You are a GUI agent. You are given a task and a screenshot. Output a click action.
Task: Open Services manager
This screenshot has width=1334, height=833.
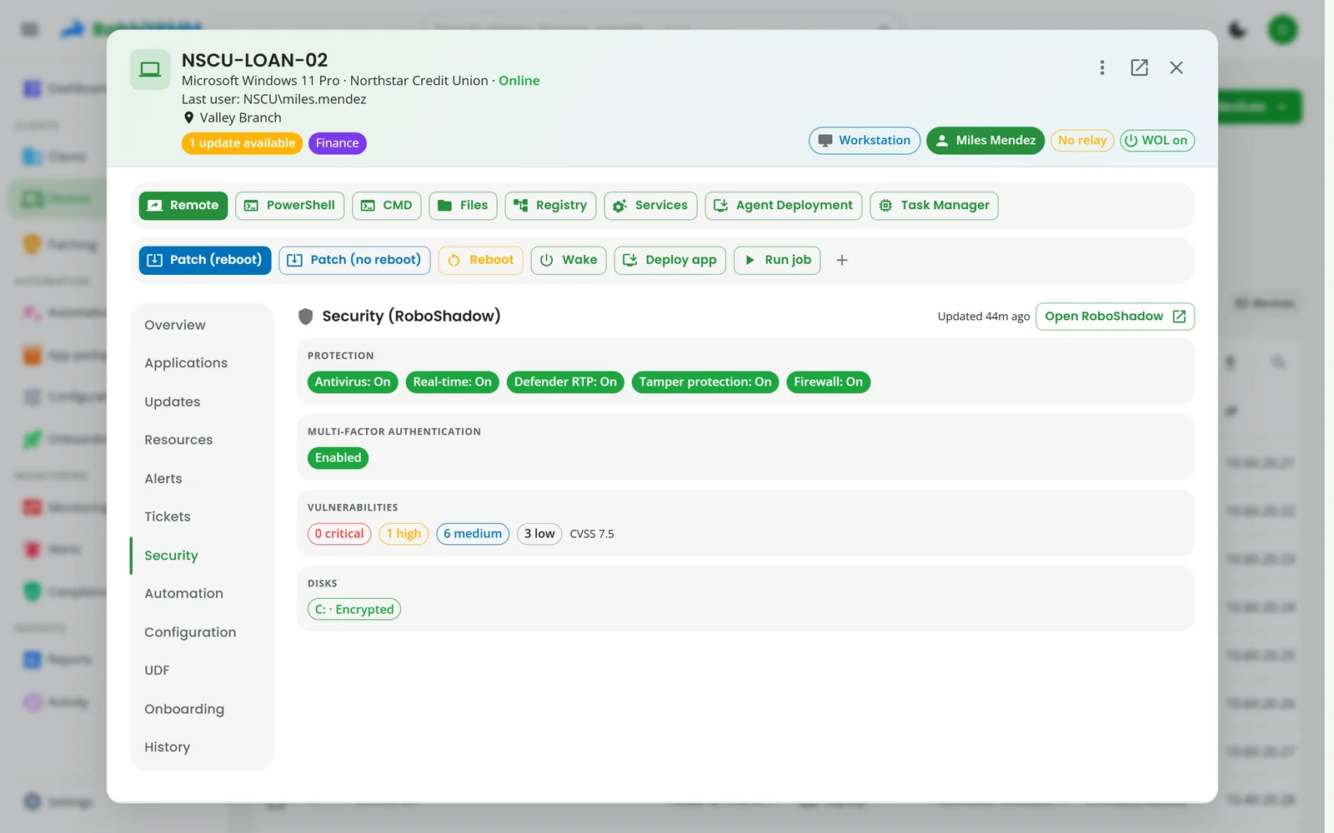(x=650, y=206)
